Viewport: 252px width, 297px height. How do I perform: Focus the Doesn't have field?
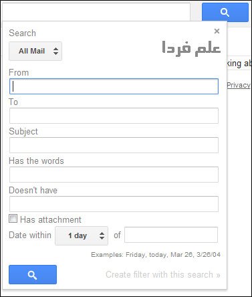114,204
